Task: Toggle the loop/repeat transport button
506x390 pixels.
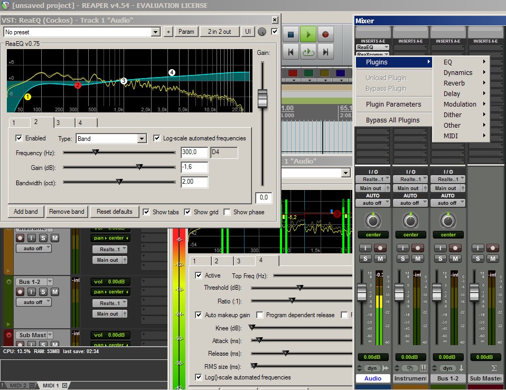Action: [308, 52]
